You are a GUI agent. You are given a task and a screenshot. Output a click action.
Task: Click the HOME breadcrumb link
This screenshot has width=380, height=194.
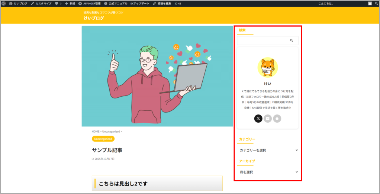95,131
